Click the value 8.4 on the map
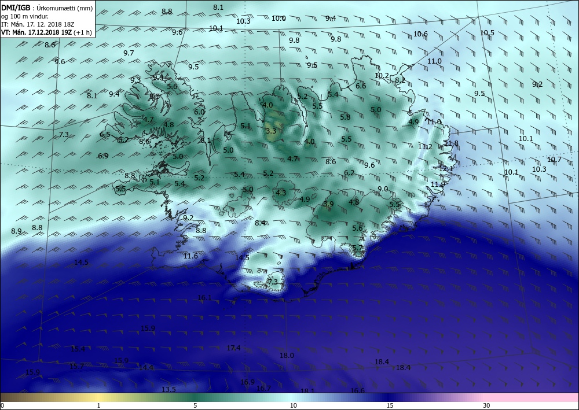Screen dimensions: 579x410 click(260, 223)
